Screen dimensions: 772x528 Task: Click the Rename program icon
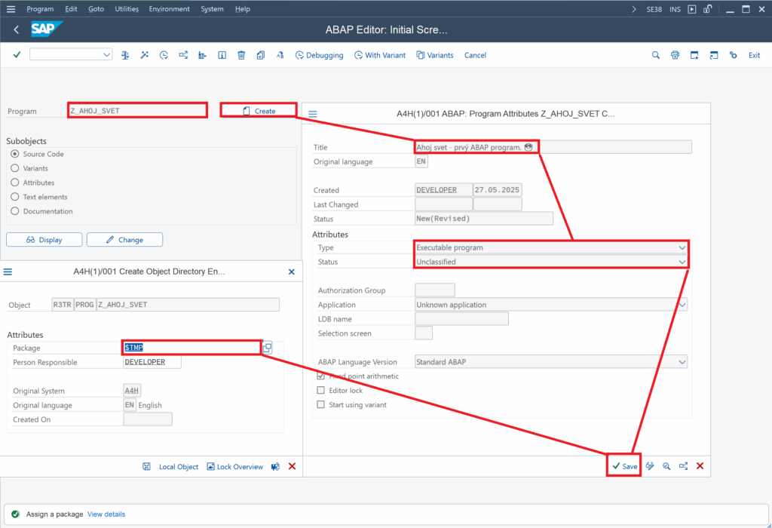(280, 55)
